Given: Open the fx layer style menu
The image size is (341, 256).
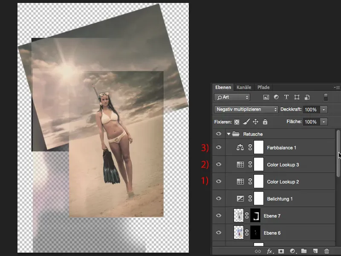Looking at the screenshot, I should click(270, 251).
